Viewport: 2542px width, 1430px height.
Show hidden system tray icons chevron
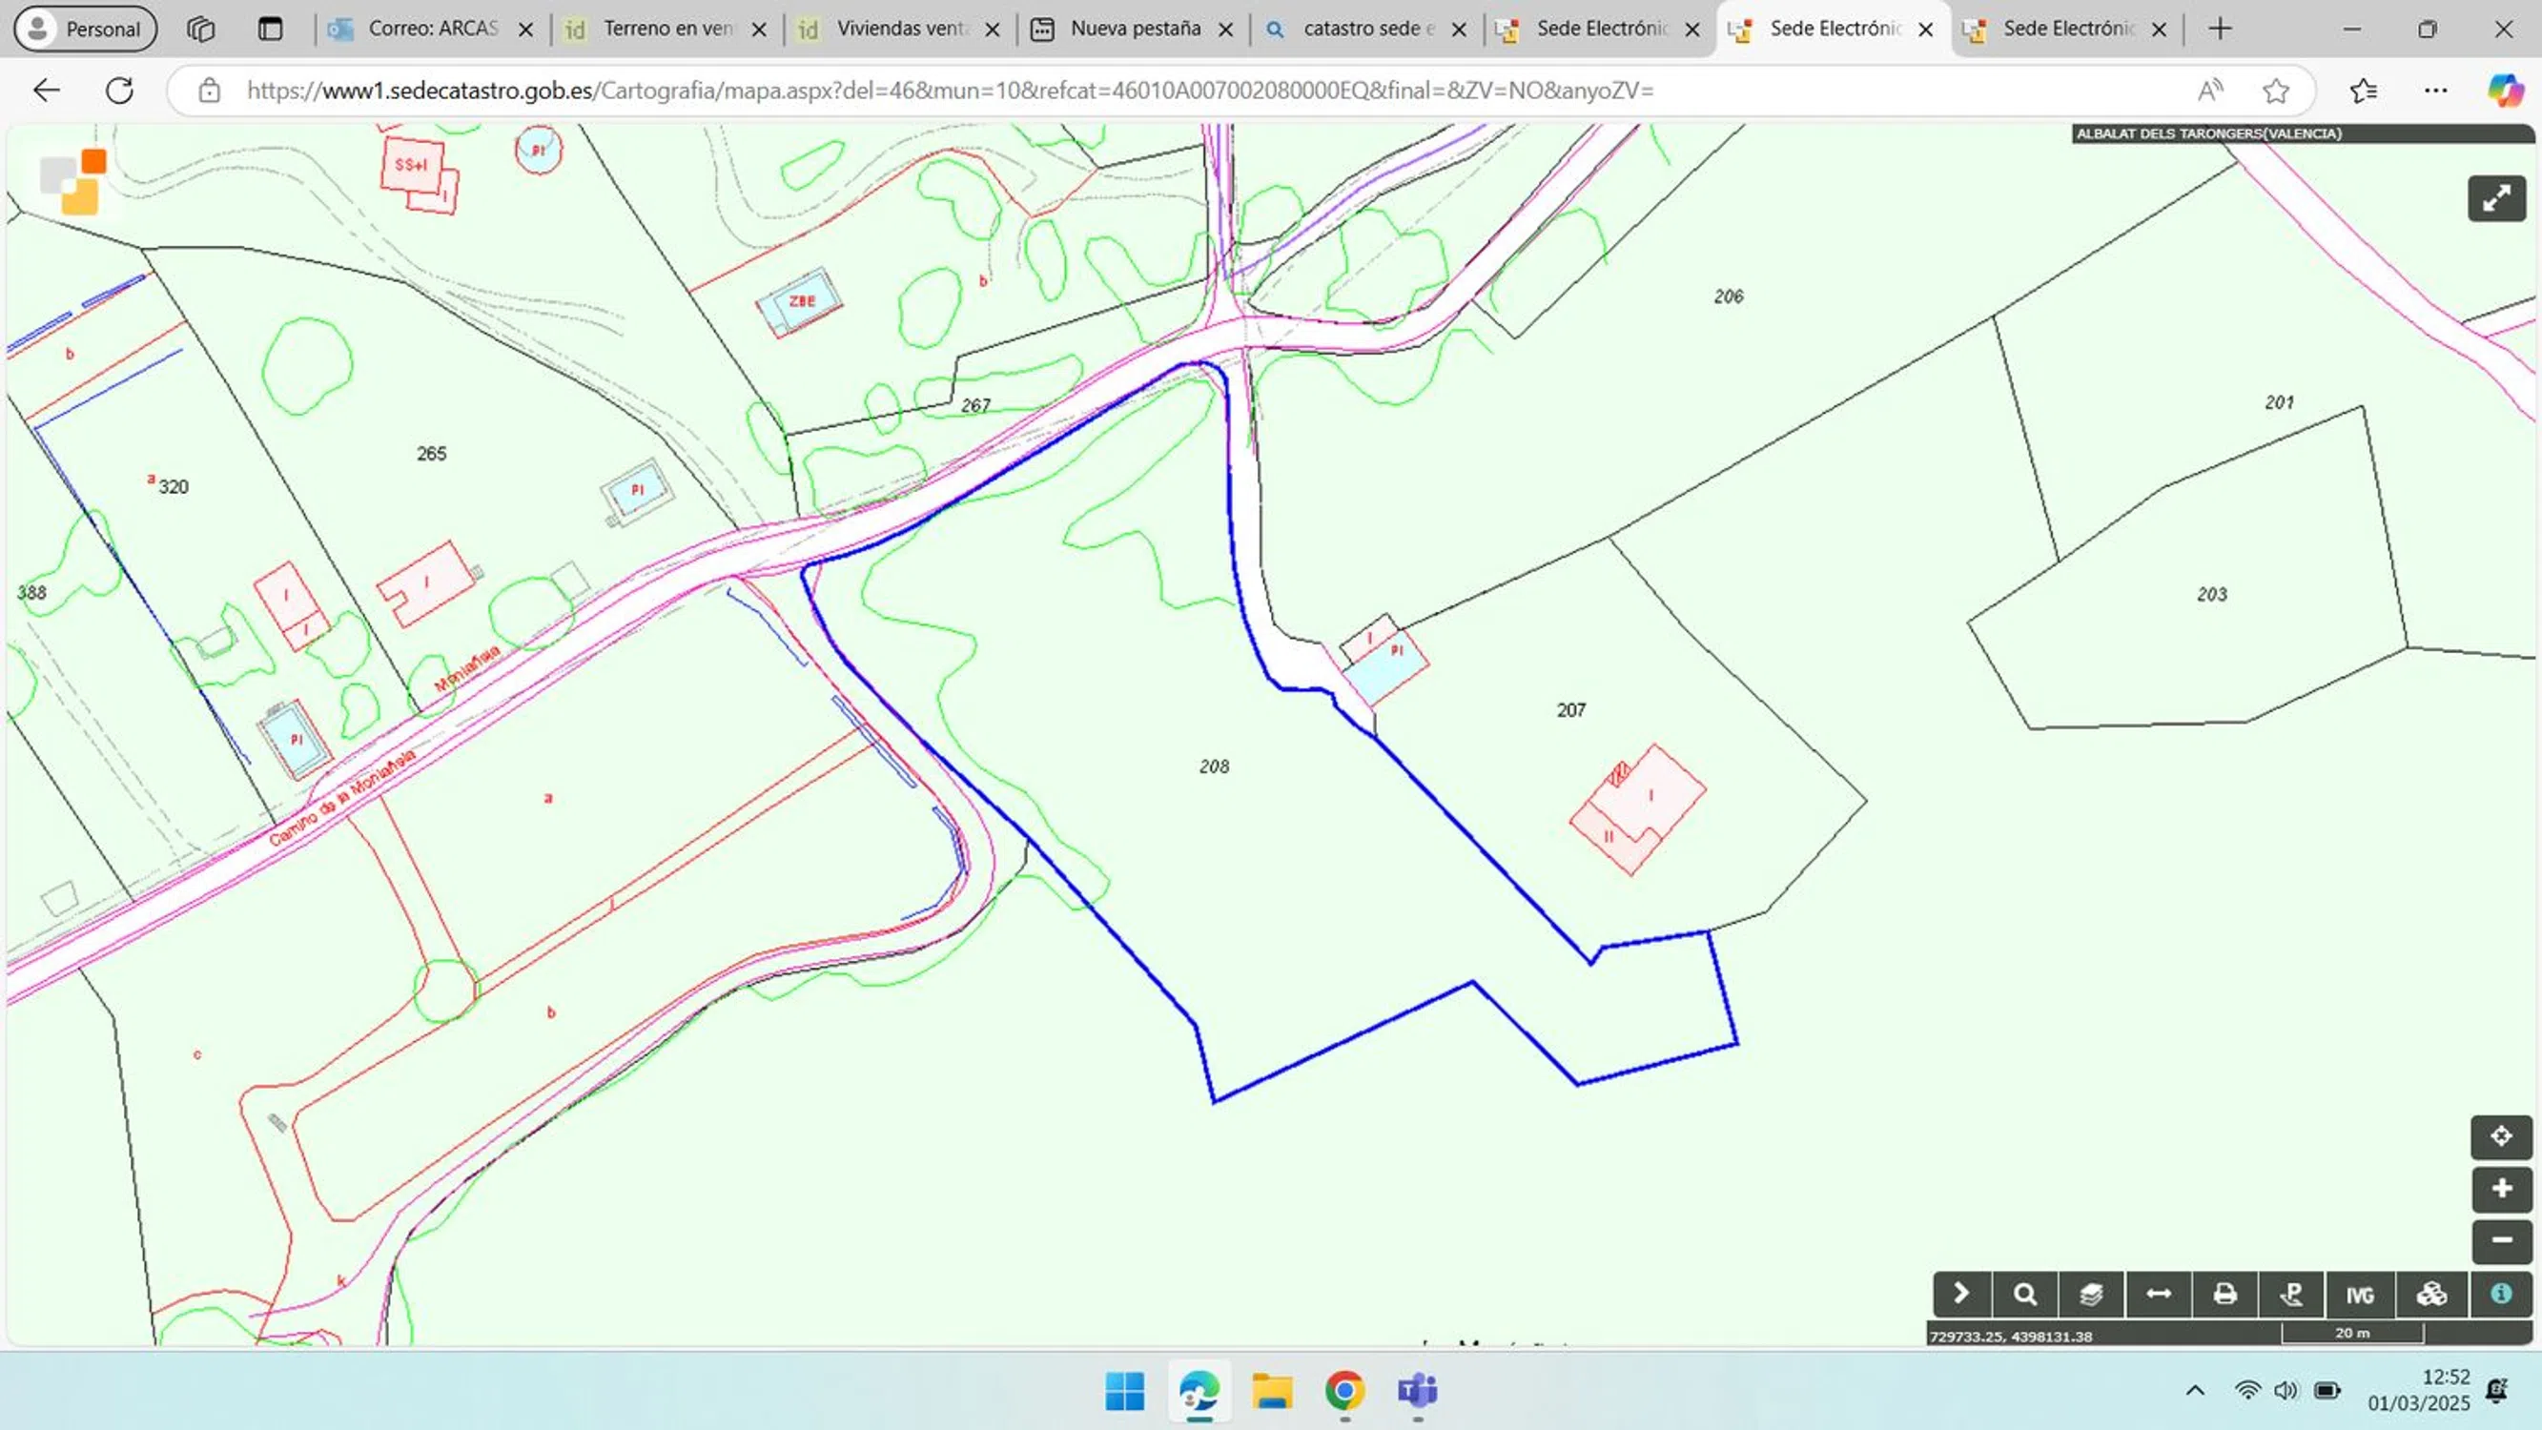2195,1391
